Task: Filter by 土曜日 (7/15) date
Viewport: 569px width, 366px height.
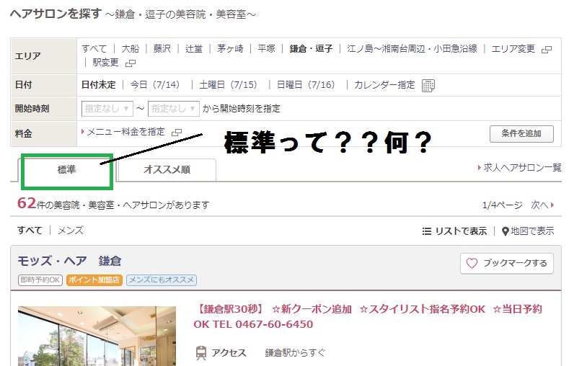Action: point(229,85)
